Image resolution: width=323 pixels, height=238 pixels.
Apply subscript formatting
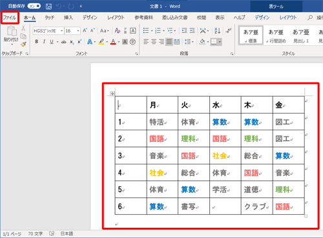tap(72, 42)
